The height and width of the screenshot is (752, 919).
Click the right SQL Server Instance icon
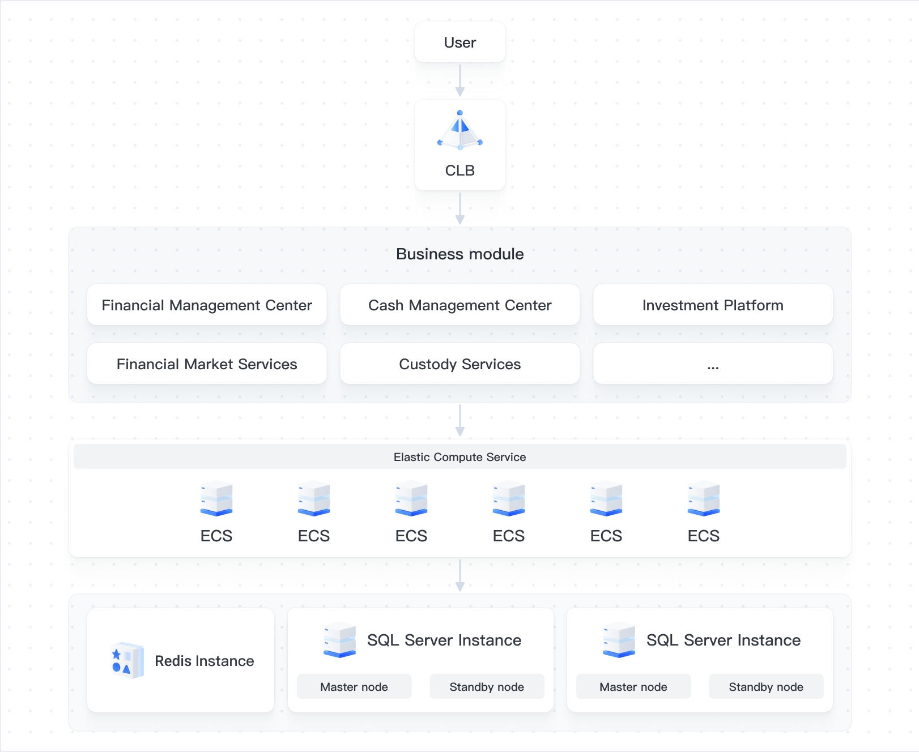click(x=619, y=640)
